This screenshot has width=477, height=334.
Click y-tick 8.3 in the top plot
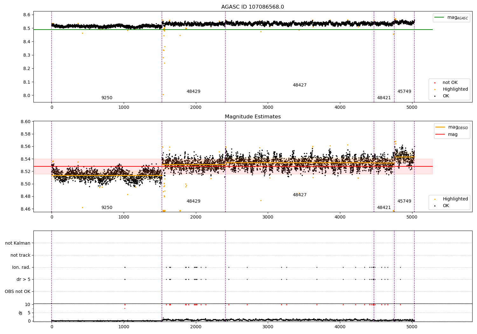pyautogui.click(x=27, y=55)
